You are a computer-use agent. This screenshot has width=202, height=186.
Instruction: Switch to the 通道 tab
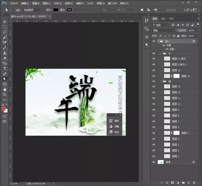(x=163, y=19)
